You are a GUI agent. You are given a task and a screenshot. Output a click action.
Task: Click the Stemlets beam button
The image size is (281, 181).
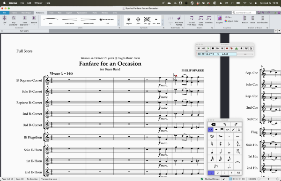(209, 20)
